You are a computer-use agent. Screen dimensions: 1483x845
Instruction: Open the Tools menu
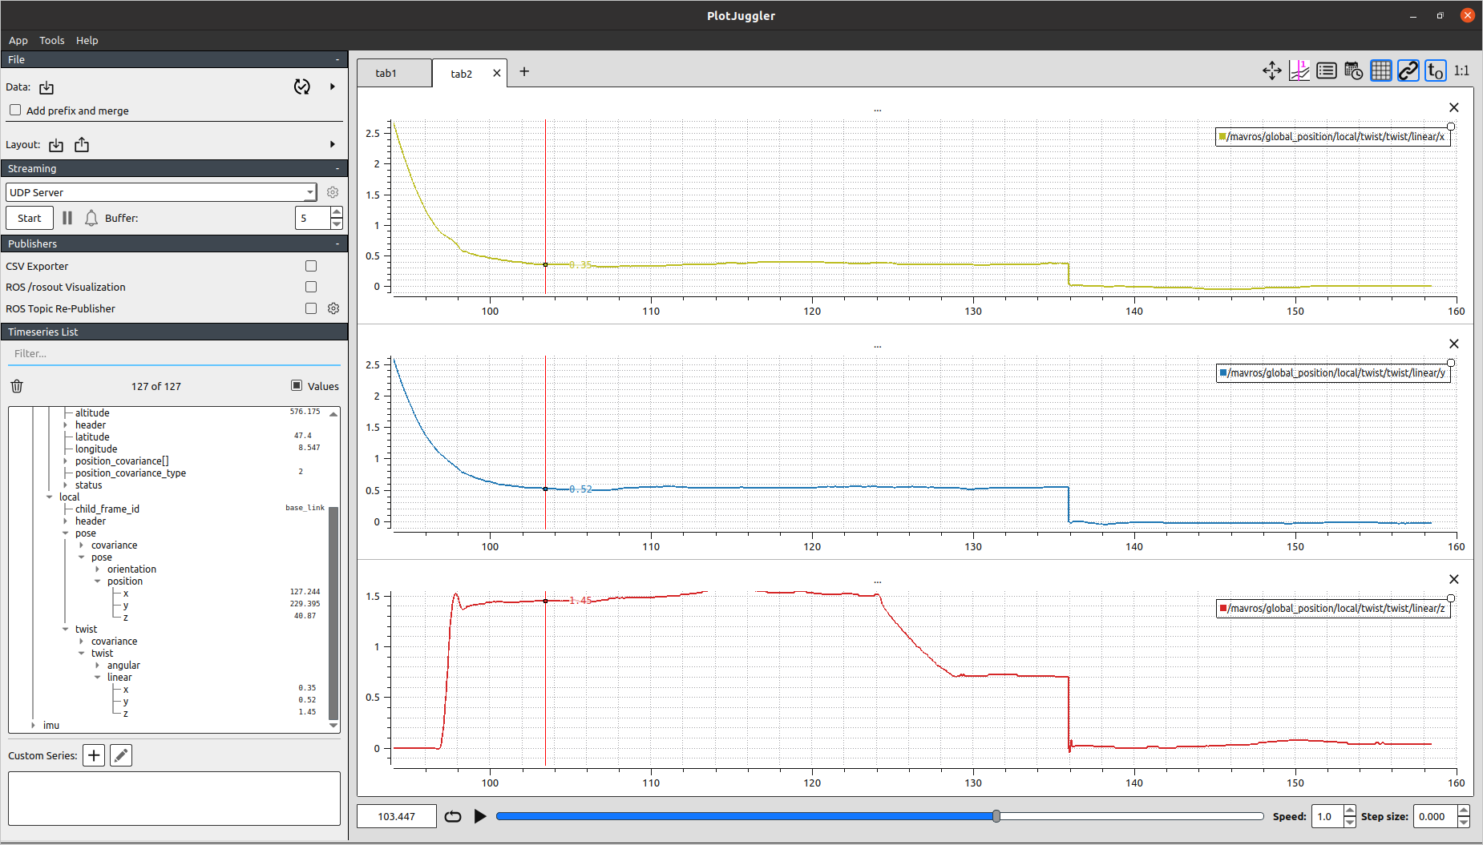click(x=52, y=40)
